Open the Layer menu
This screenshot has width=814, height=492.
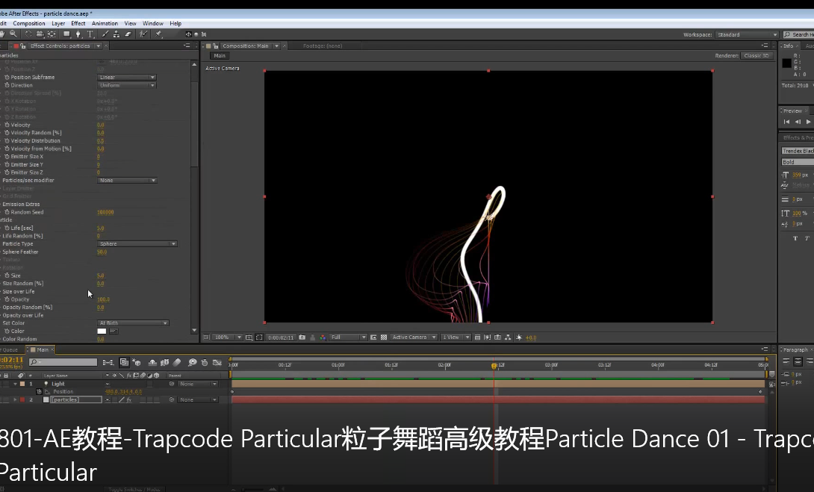(58, 23)
